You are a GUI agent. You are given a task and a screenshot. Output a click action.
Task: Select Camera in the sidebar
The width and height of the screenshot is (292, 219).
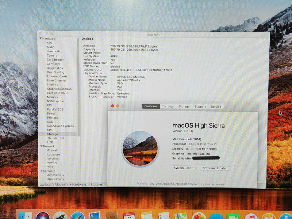click(x=52, y=55)
